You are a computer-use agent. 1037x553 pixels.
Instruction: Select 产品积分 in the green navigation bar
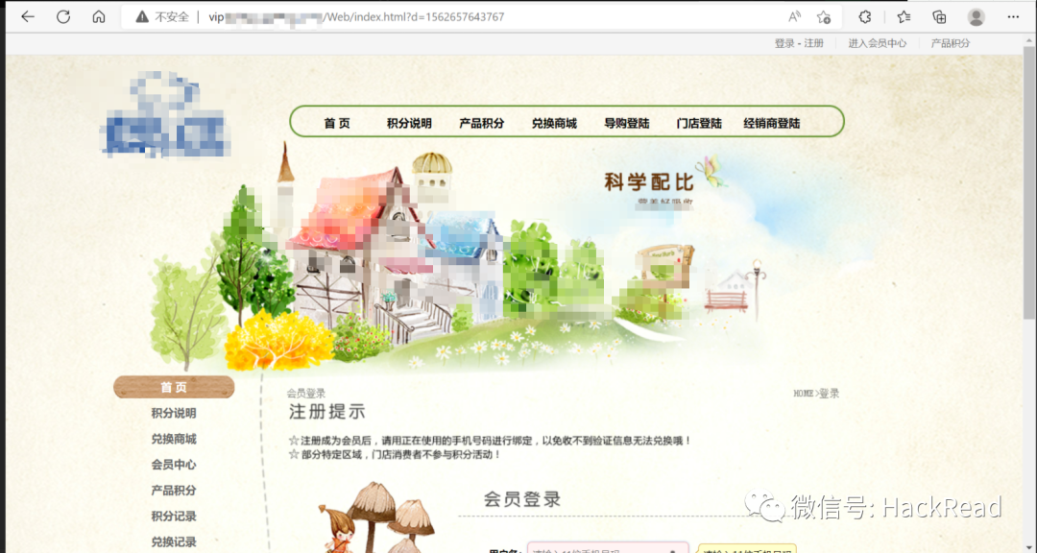(x=481, y=123)
